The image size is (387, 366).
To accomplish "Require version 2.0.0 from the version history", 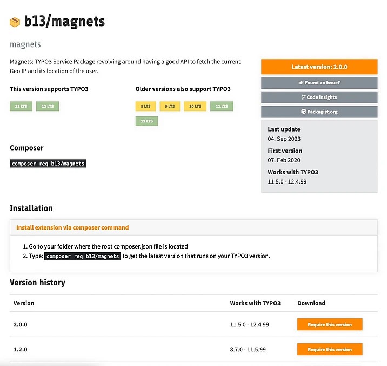I will (330, 325).
